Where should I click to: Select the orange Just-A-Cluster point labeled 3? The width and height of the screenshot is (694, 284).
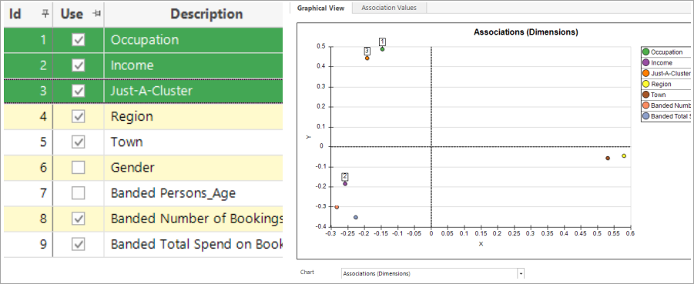[x=367, y=58]
